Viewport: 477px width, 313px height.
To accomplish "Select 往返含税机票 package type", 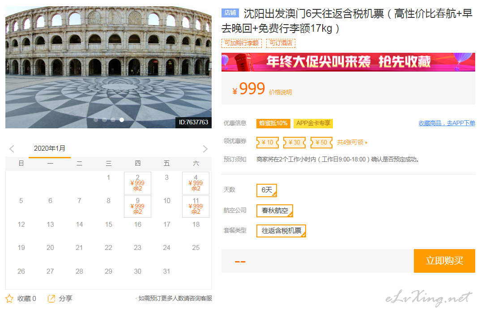I will tap(281, 231).
